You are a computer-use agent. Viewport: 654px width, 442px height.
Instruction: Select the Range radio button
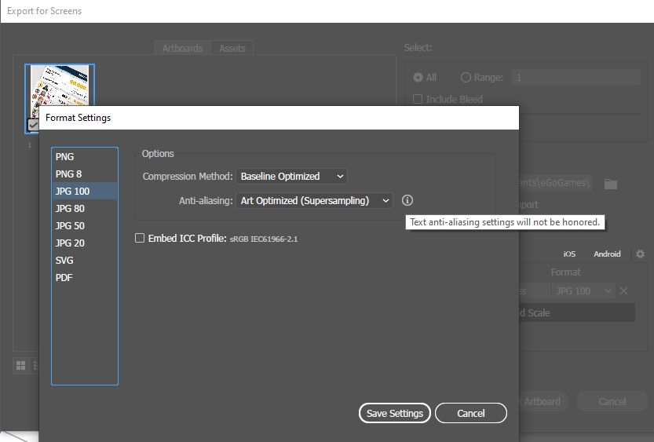click(x=466, y=78)
